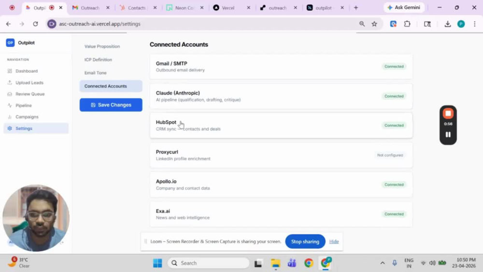Screen dimensions: 483x272
Task: Click the webcam video bubble
Action: click(36, 218)
